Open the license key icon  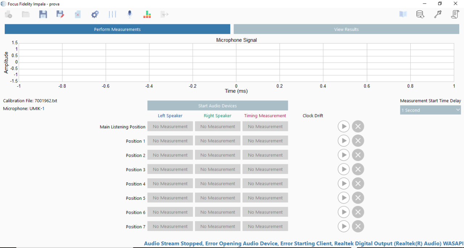(x=438, y=15)
